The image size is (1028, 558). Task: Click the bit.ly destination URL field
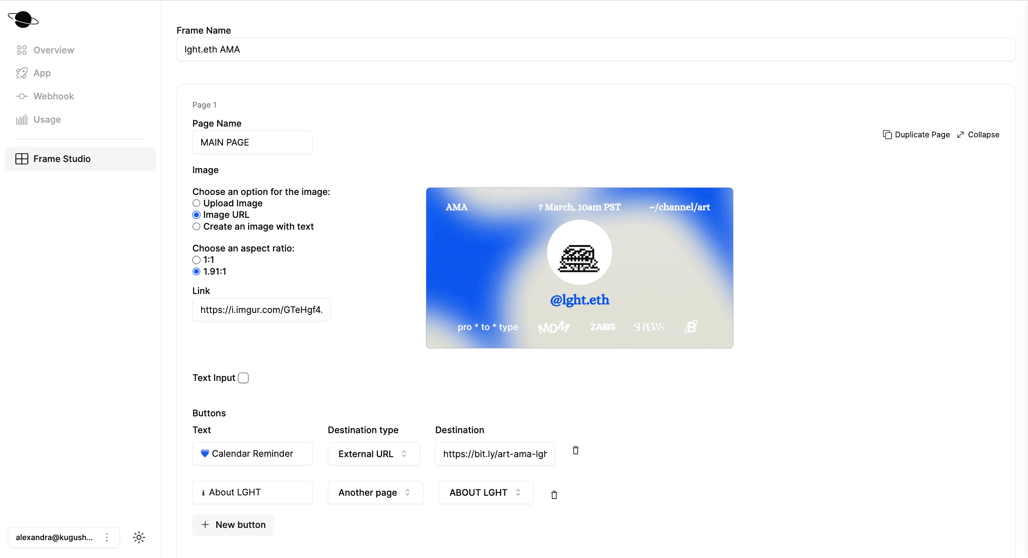(495, 454)
